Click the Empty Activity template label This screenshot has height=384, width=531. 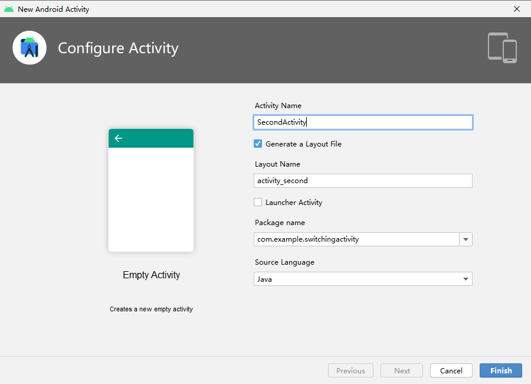(151, 275)
